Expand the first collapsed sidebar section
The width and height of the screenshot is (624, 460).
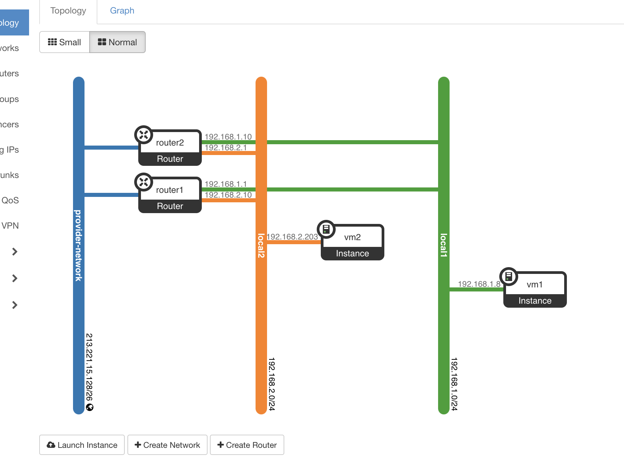click(15, 252)
